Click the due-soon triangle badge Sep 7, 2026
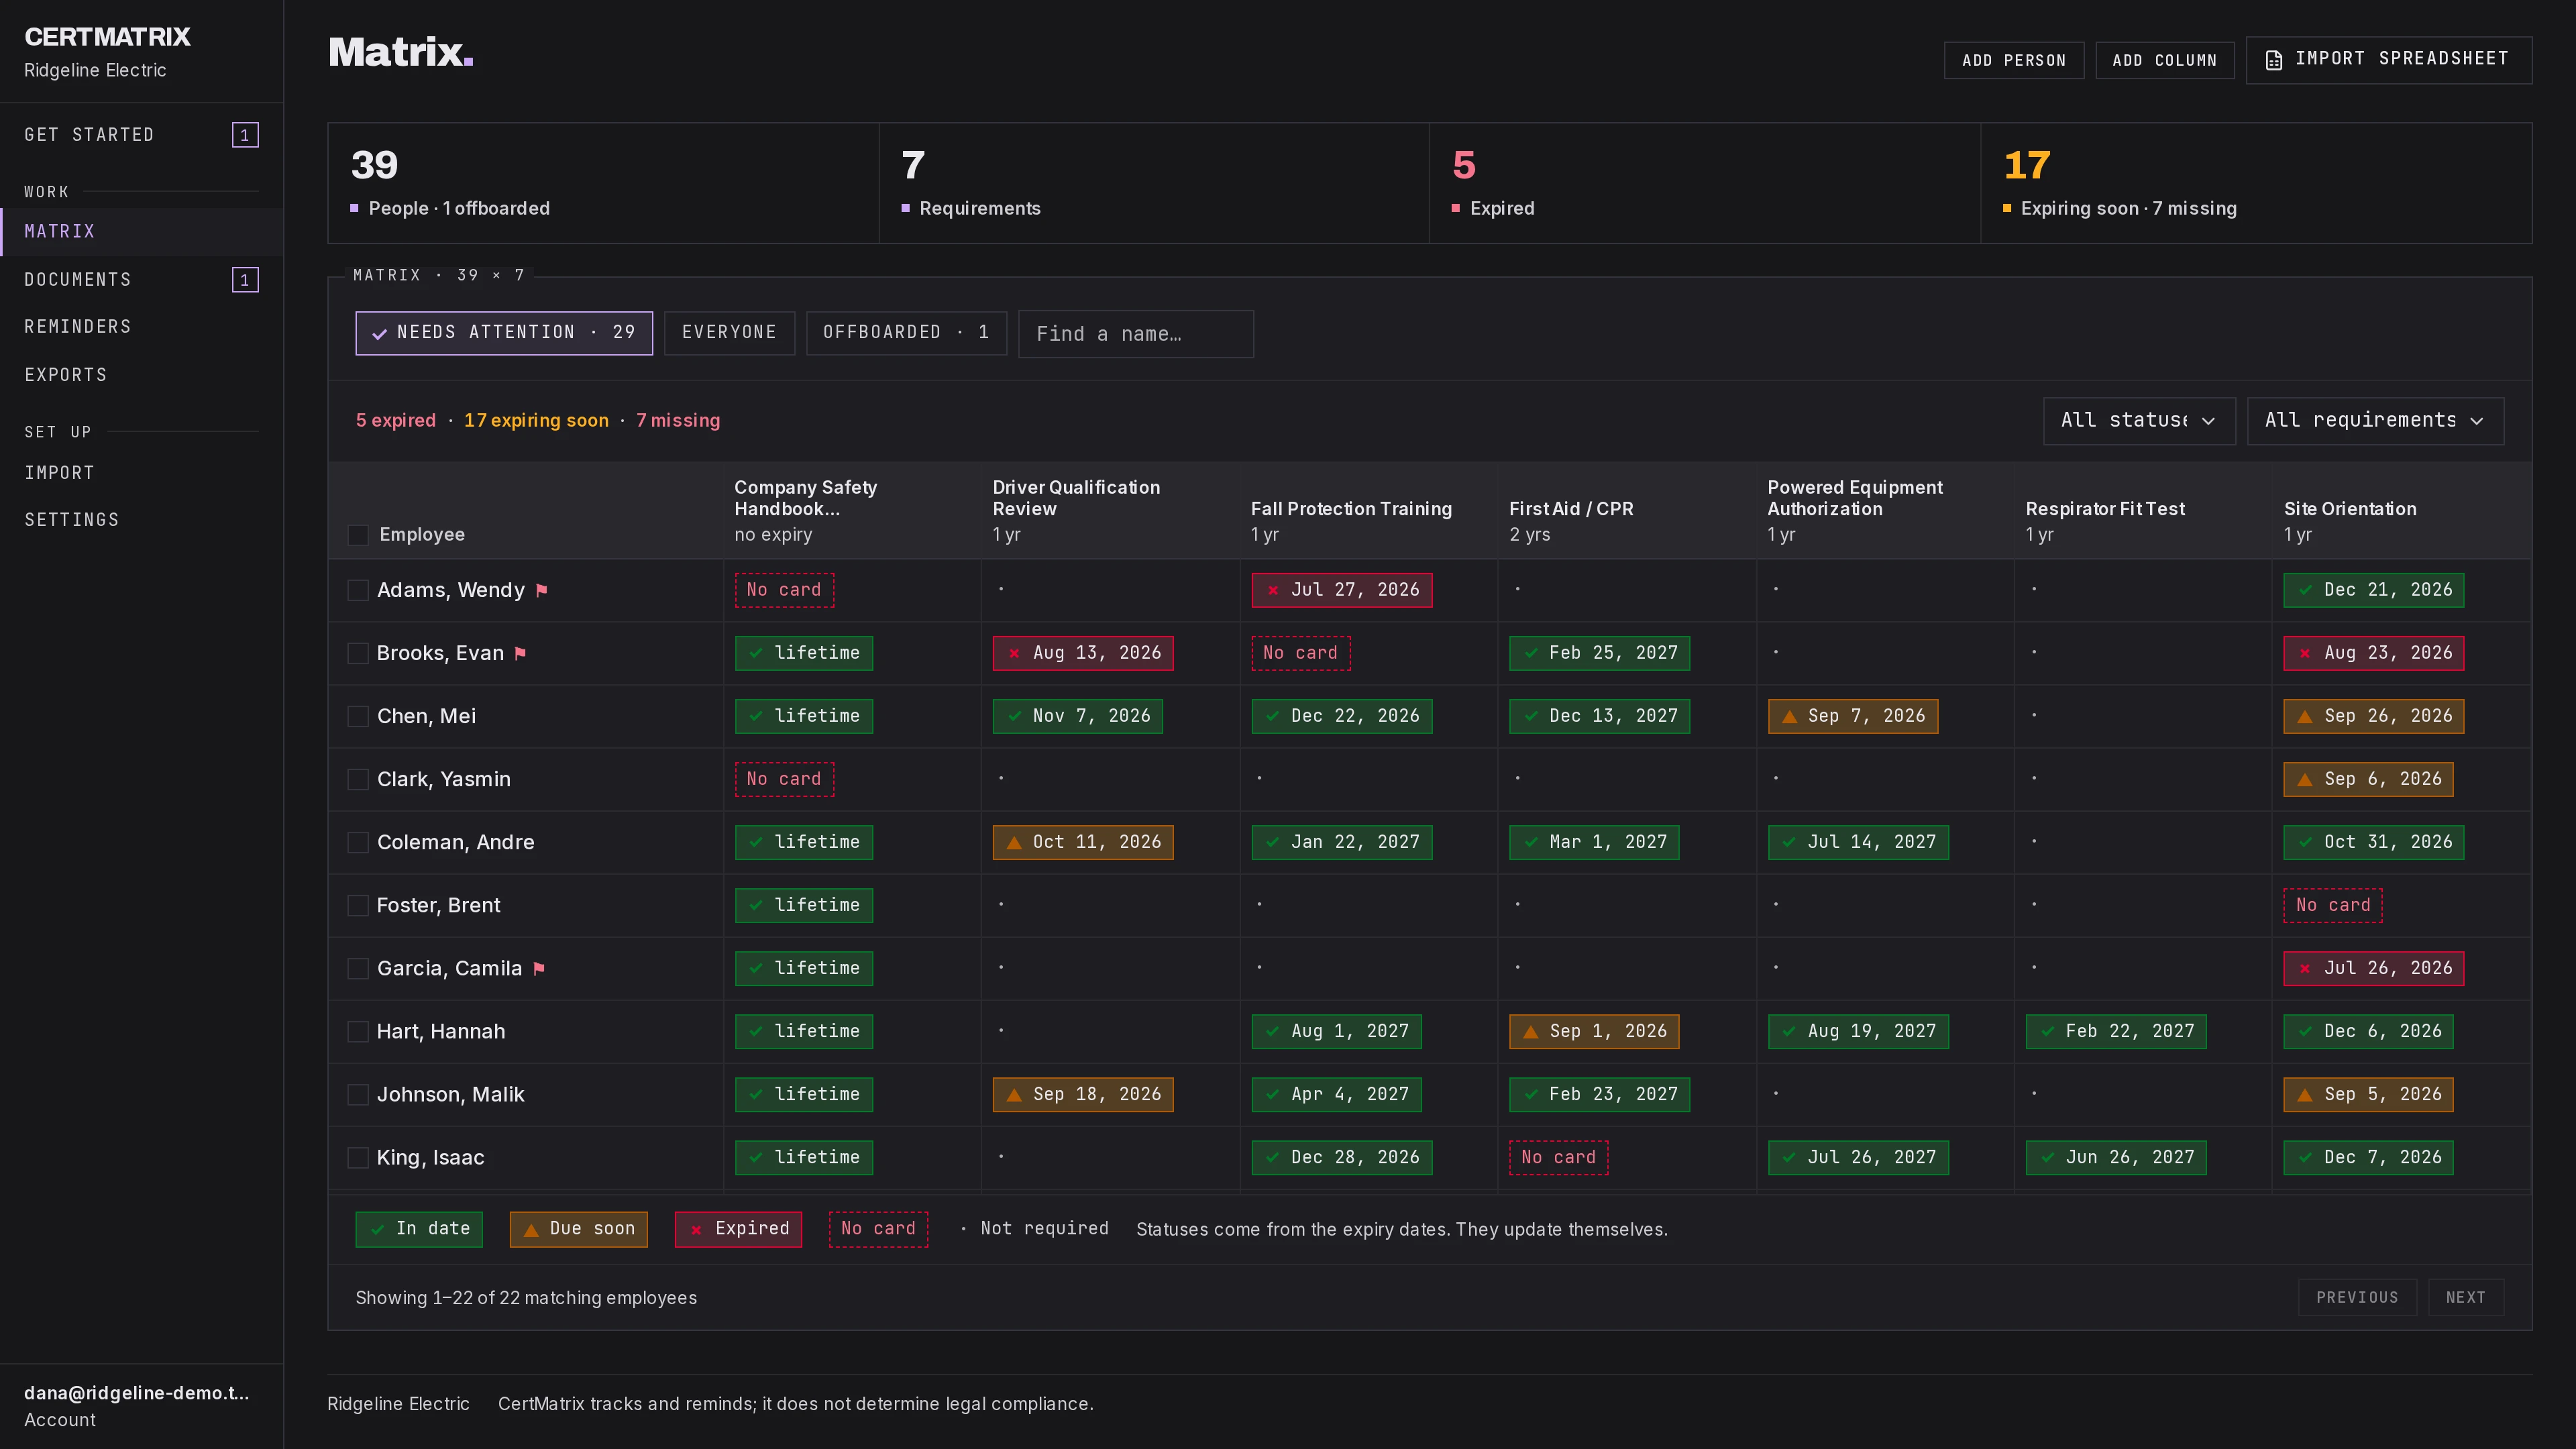 tap(1852, 716)
